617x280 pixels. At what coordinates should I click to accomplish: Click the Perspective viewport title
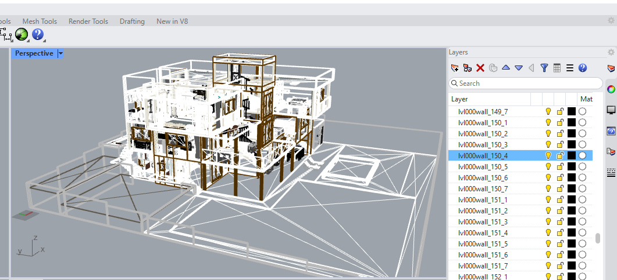coord(34,53)
